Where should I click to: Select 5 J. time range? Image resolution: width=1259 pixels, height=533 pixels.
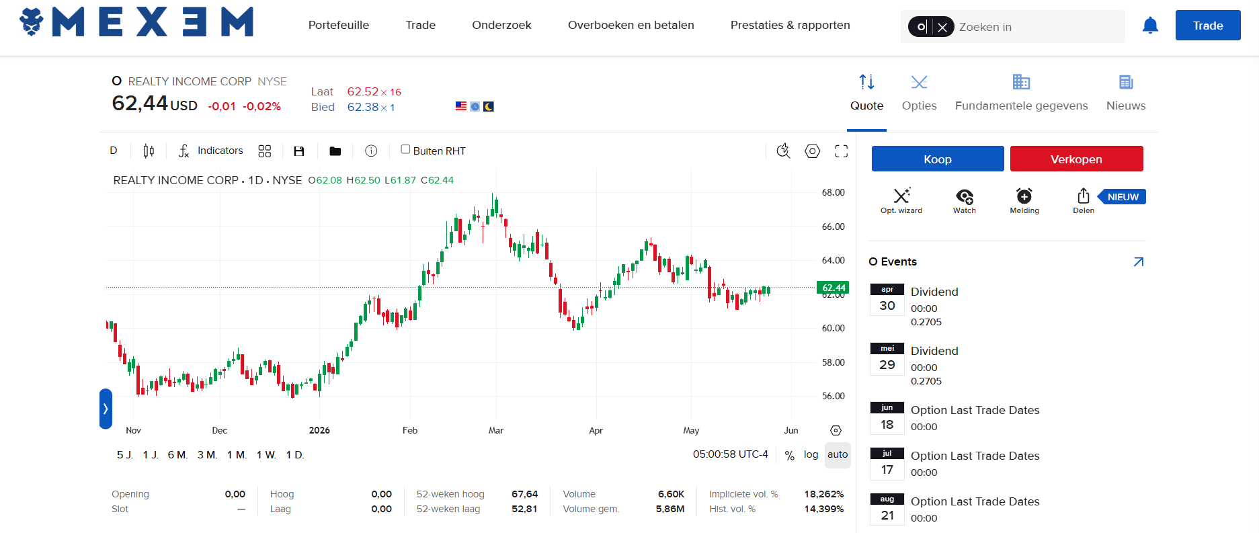coord(125,455)
